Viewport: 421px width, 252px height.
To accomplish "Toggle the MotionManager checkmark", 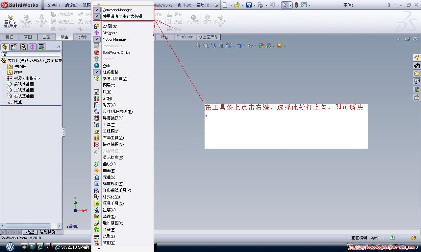I will (97, 39).
